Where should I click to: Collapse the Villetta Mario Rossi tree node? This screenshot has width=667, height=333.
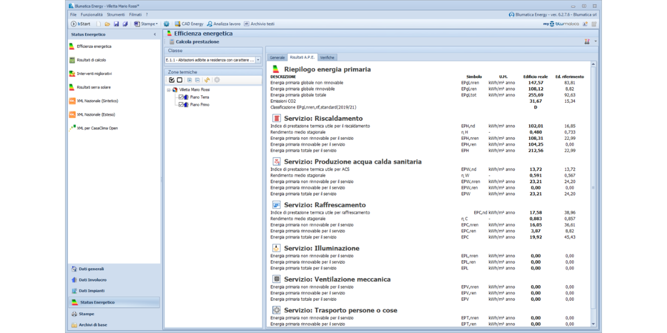(168, 89)
